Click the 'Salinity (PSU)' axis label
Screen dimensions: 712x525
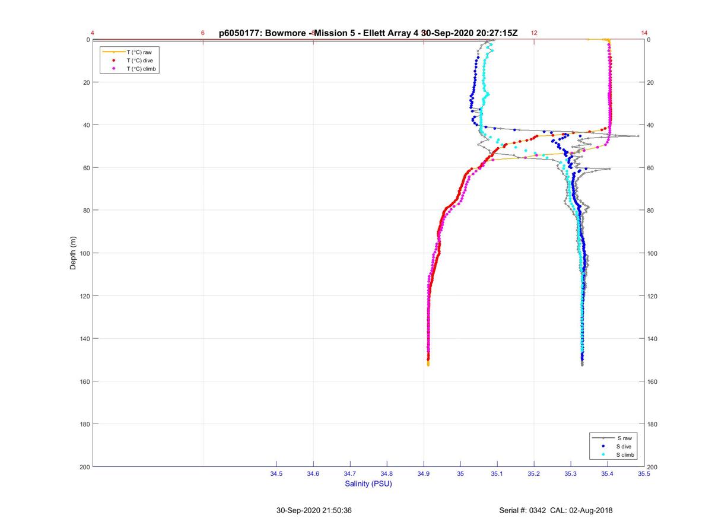click(368, 484)
